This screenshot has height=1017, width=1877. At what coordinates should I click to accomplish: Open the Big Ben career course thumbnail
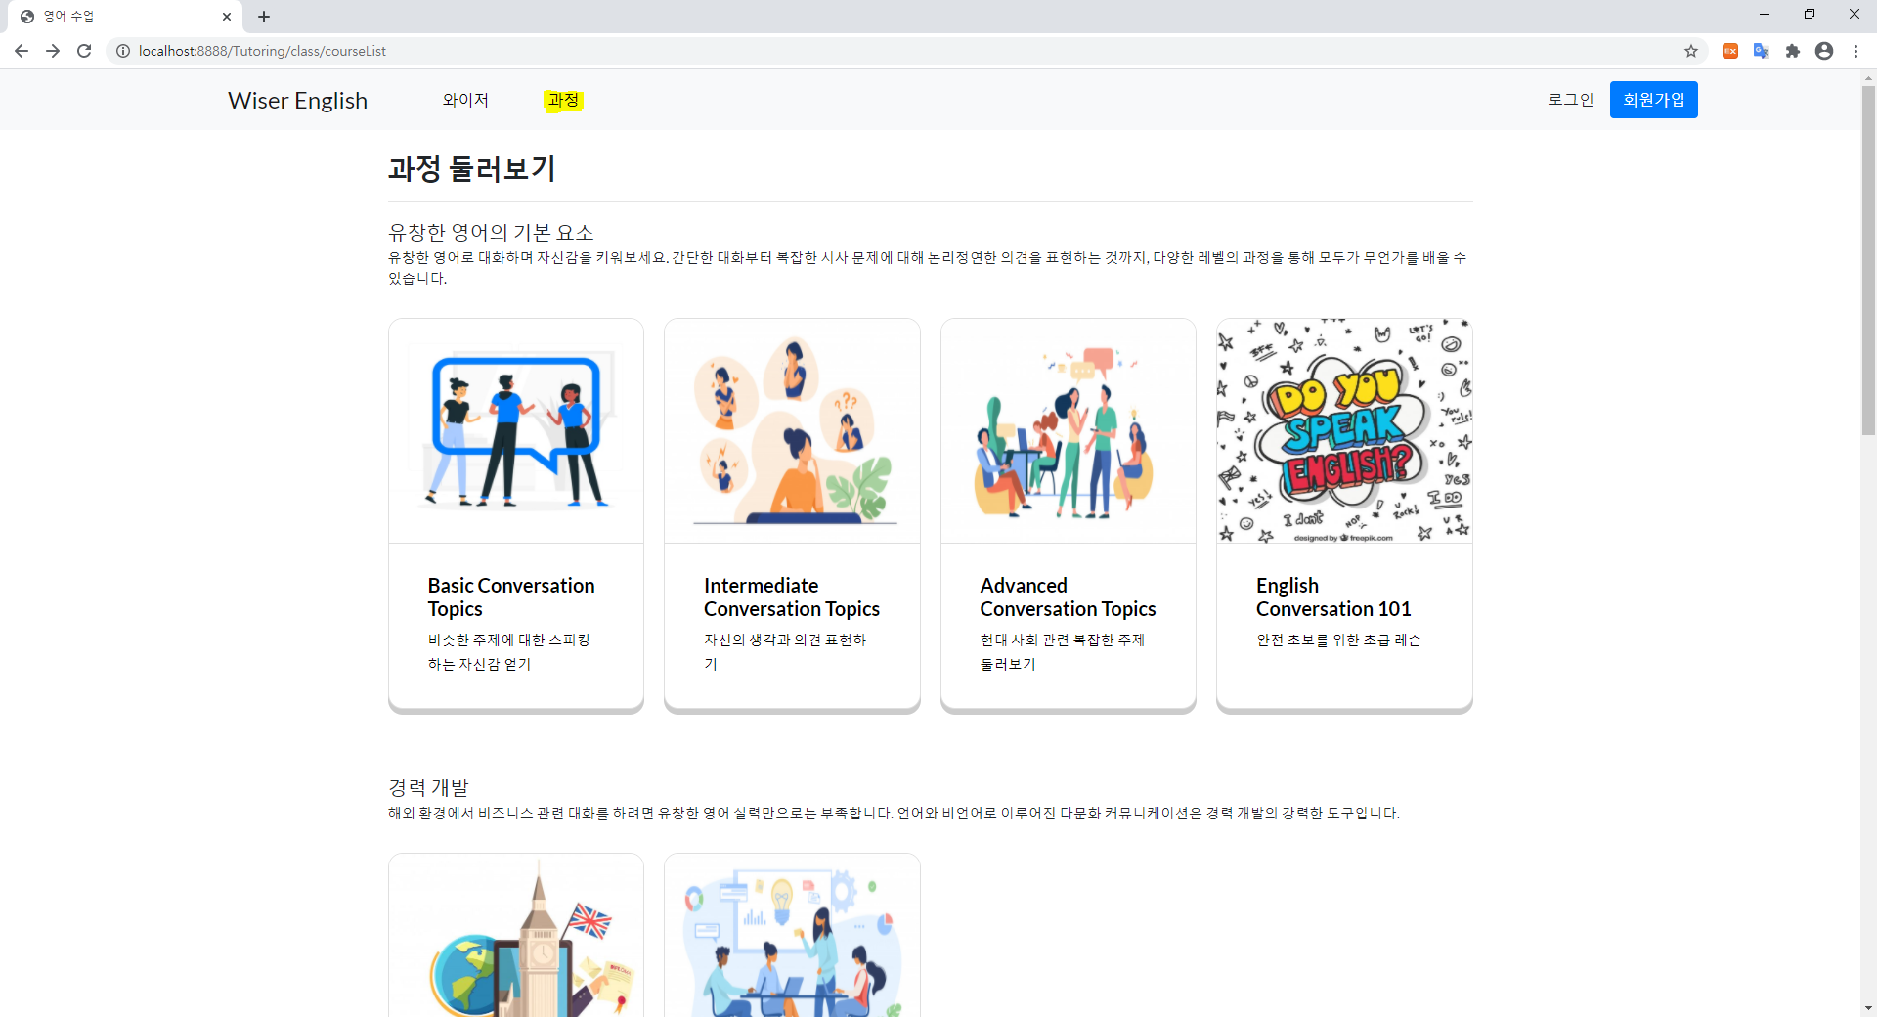[516, 936]
